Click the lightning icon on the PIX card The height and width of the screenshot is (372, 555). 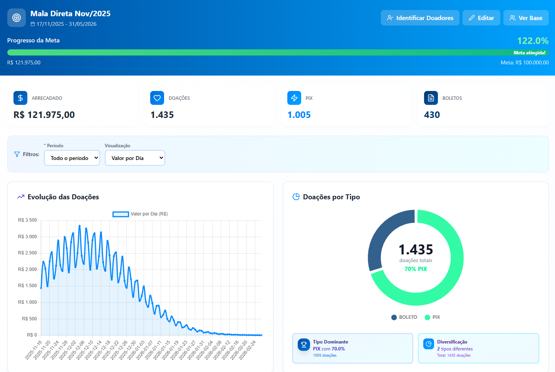(294, 98)
